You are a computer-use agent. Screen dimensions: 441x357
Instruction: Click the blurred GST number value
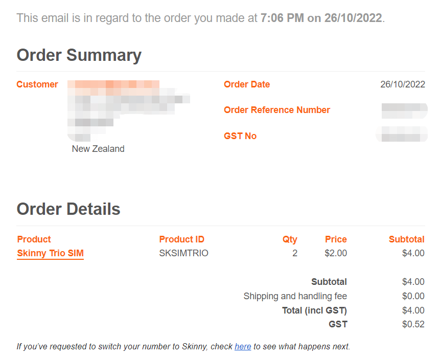tap(402, 134)
